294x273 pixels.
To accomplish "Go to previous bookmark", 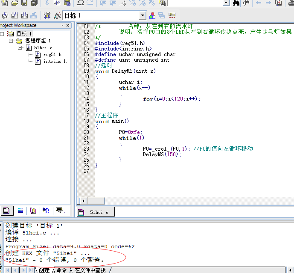I will 143,3.
